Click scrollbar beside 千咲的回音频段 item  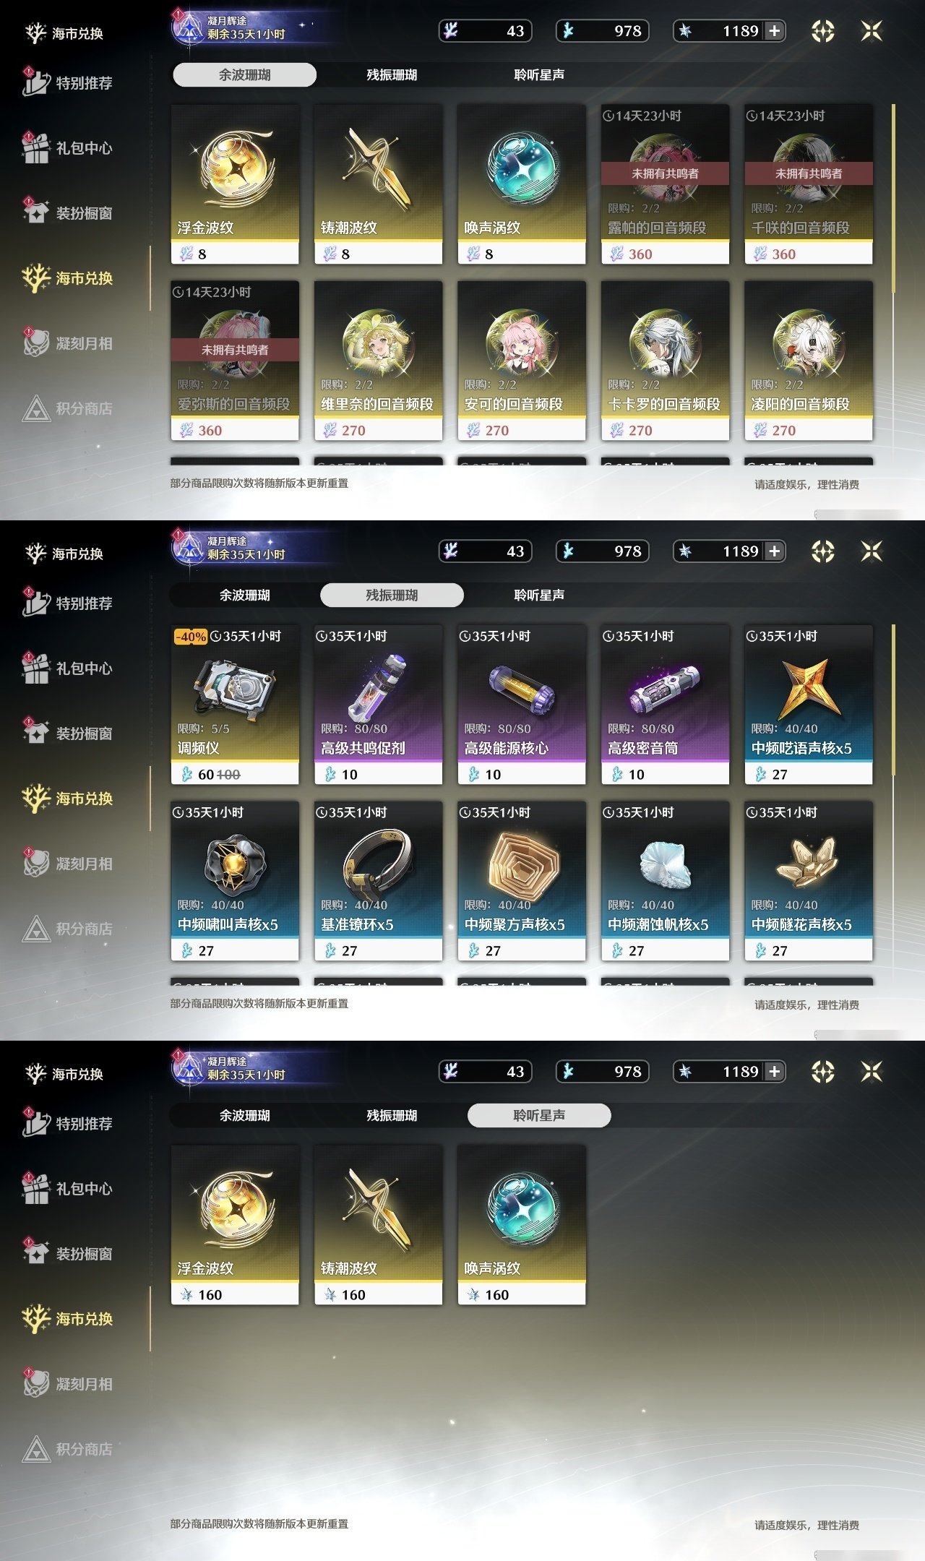894,199
